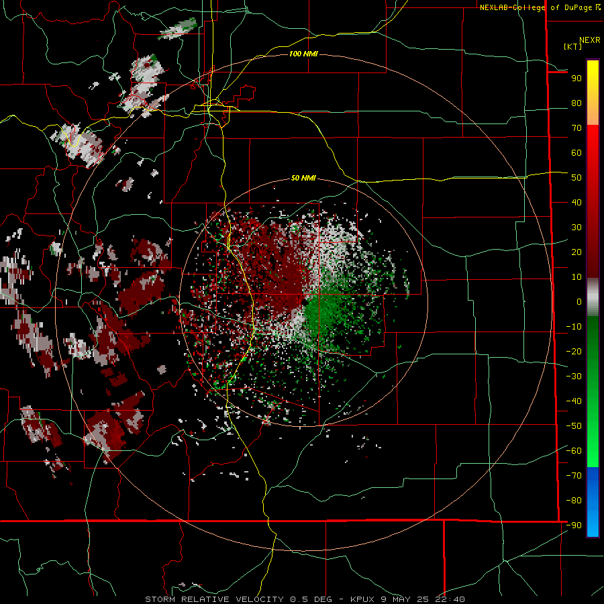Click the 0 value on velocity scale
This screenshot has width=604, height=604.
[579, 302]
